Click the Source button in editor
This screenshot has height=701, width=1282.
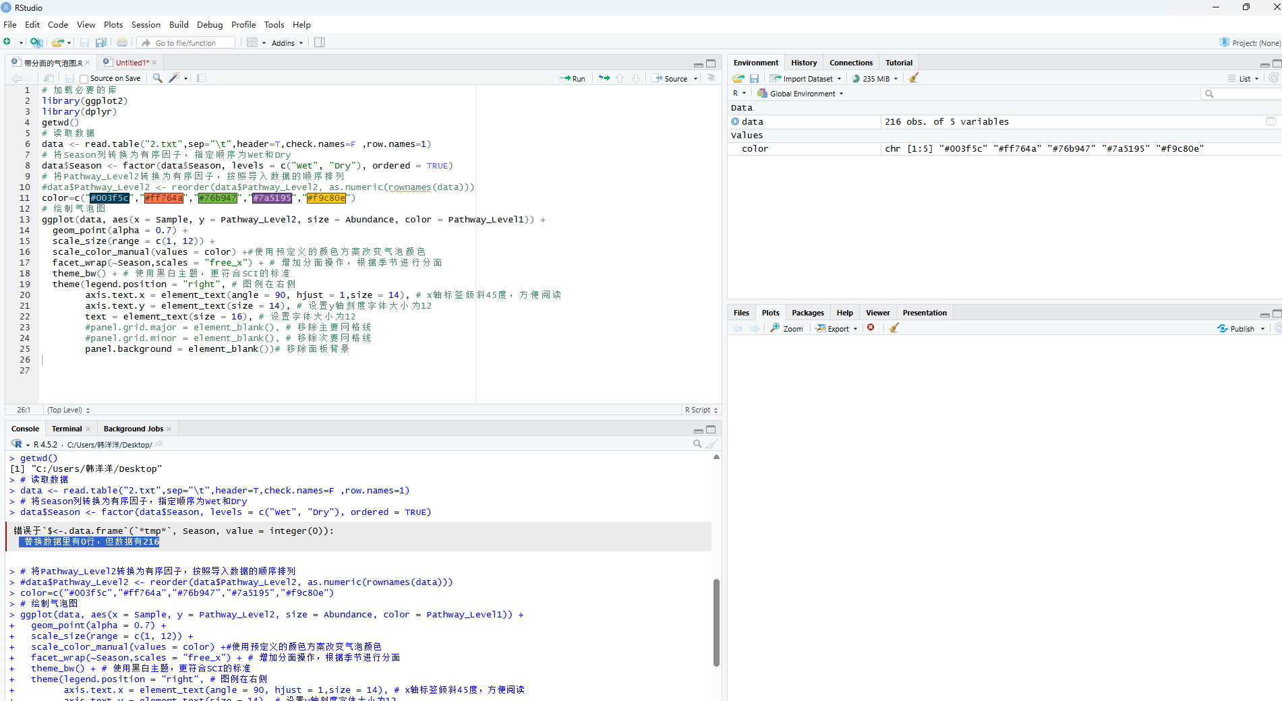[669, 78]
